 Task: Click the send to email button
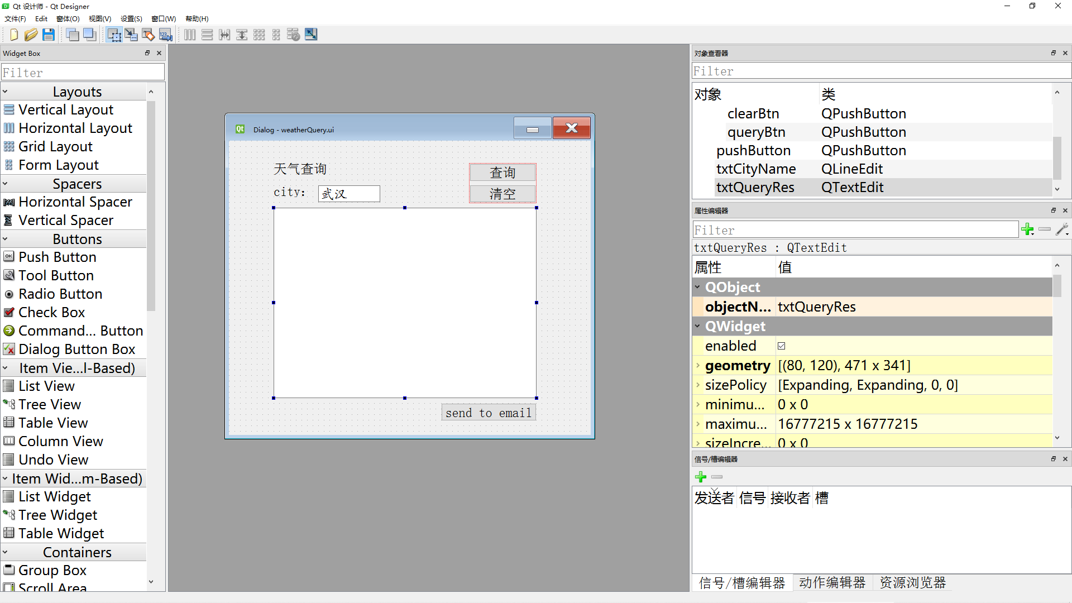(x=489, y=413)
